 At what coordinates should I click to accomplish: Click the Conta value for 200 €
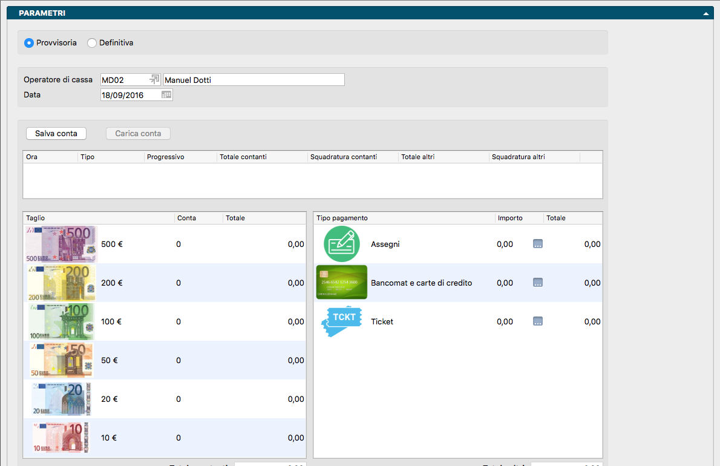[x=178, y=283]
